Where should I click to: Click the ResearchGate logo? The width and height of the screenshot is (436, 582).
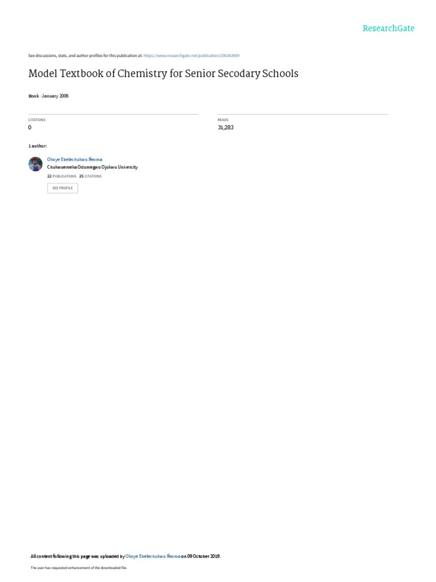click(x=388, y=28)
